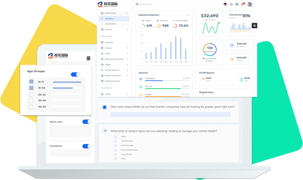The width and height of the screenshot is (303, 180).
Task: Open the shortcuts grid icon in header
Action: coord(237,4)
